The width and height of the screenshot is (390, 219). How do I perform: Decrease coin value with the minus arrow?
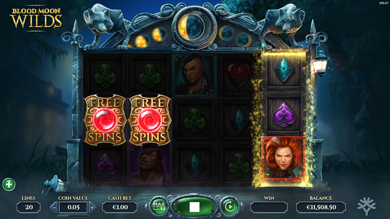54,207
